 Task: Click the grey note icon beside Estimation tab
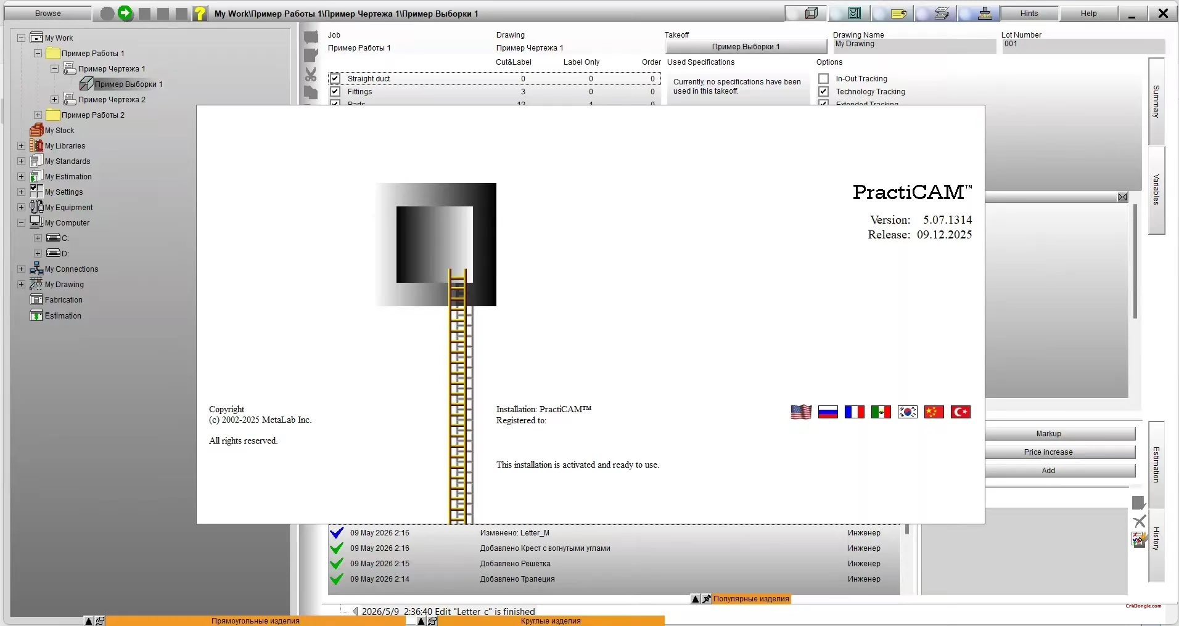click(x=1139, y=503)
